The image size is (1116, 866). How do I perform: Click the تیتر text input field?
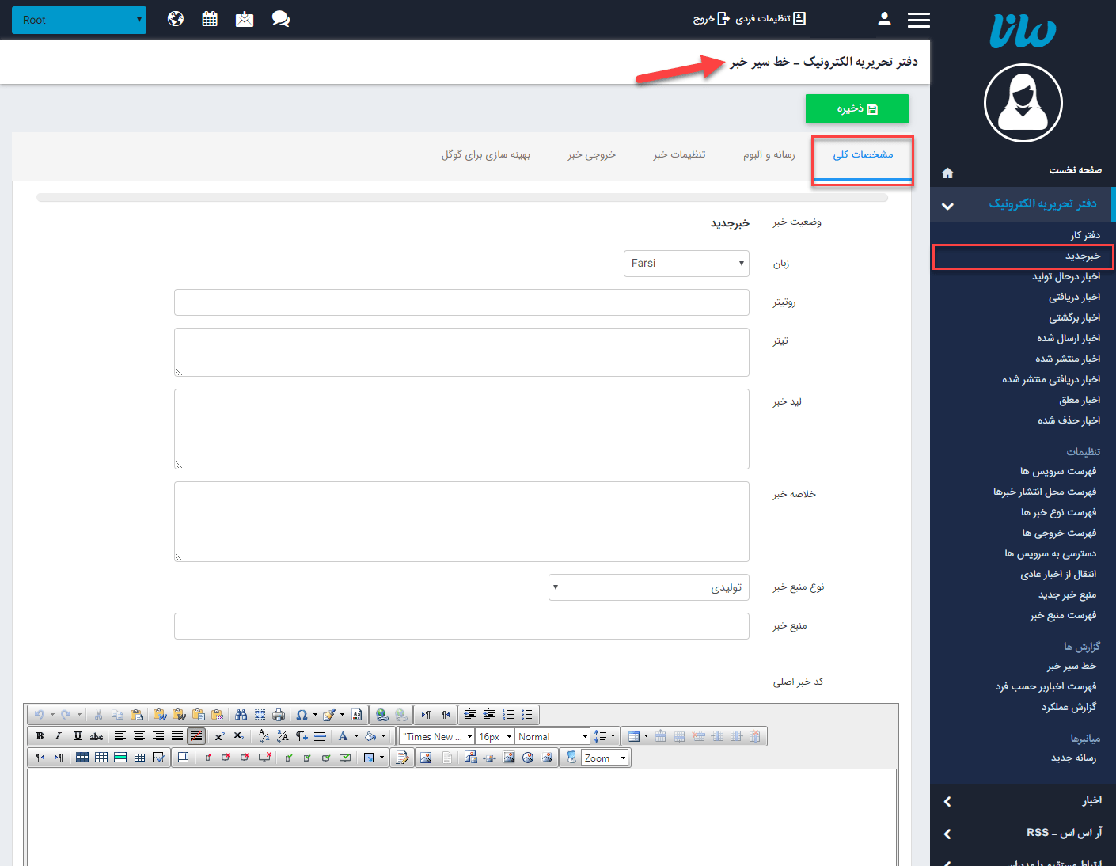pos(461,352)
